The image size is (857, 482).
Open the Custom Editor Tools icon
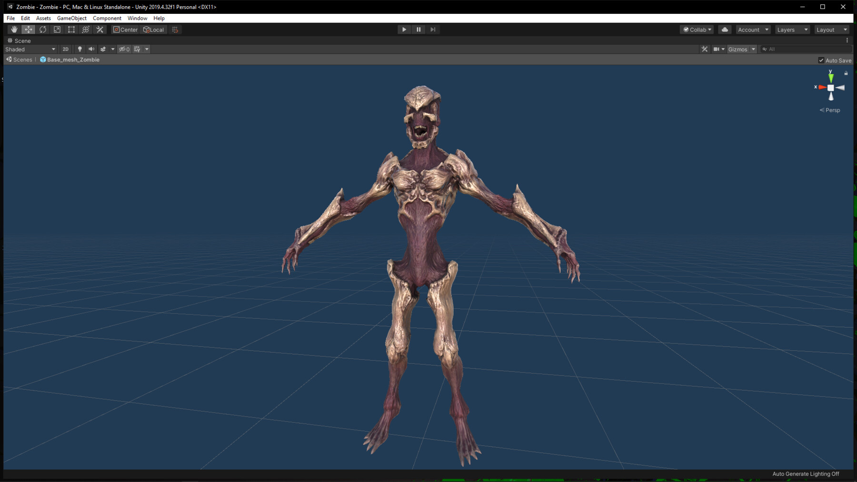[100, 29]
